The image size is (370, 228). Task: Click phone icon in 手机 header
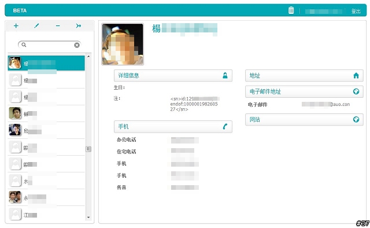tap(225, 126)
